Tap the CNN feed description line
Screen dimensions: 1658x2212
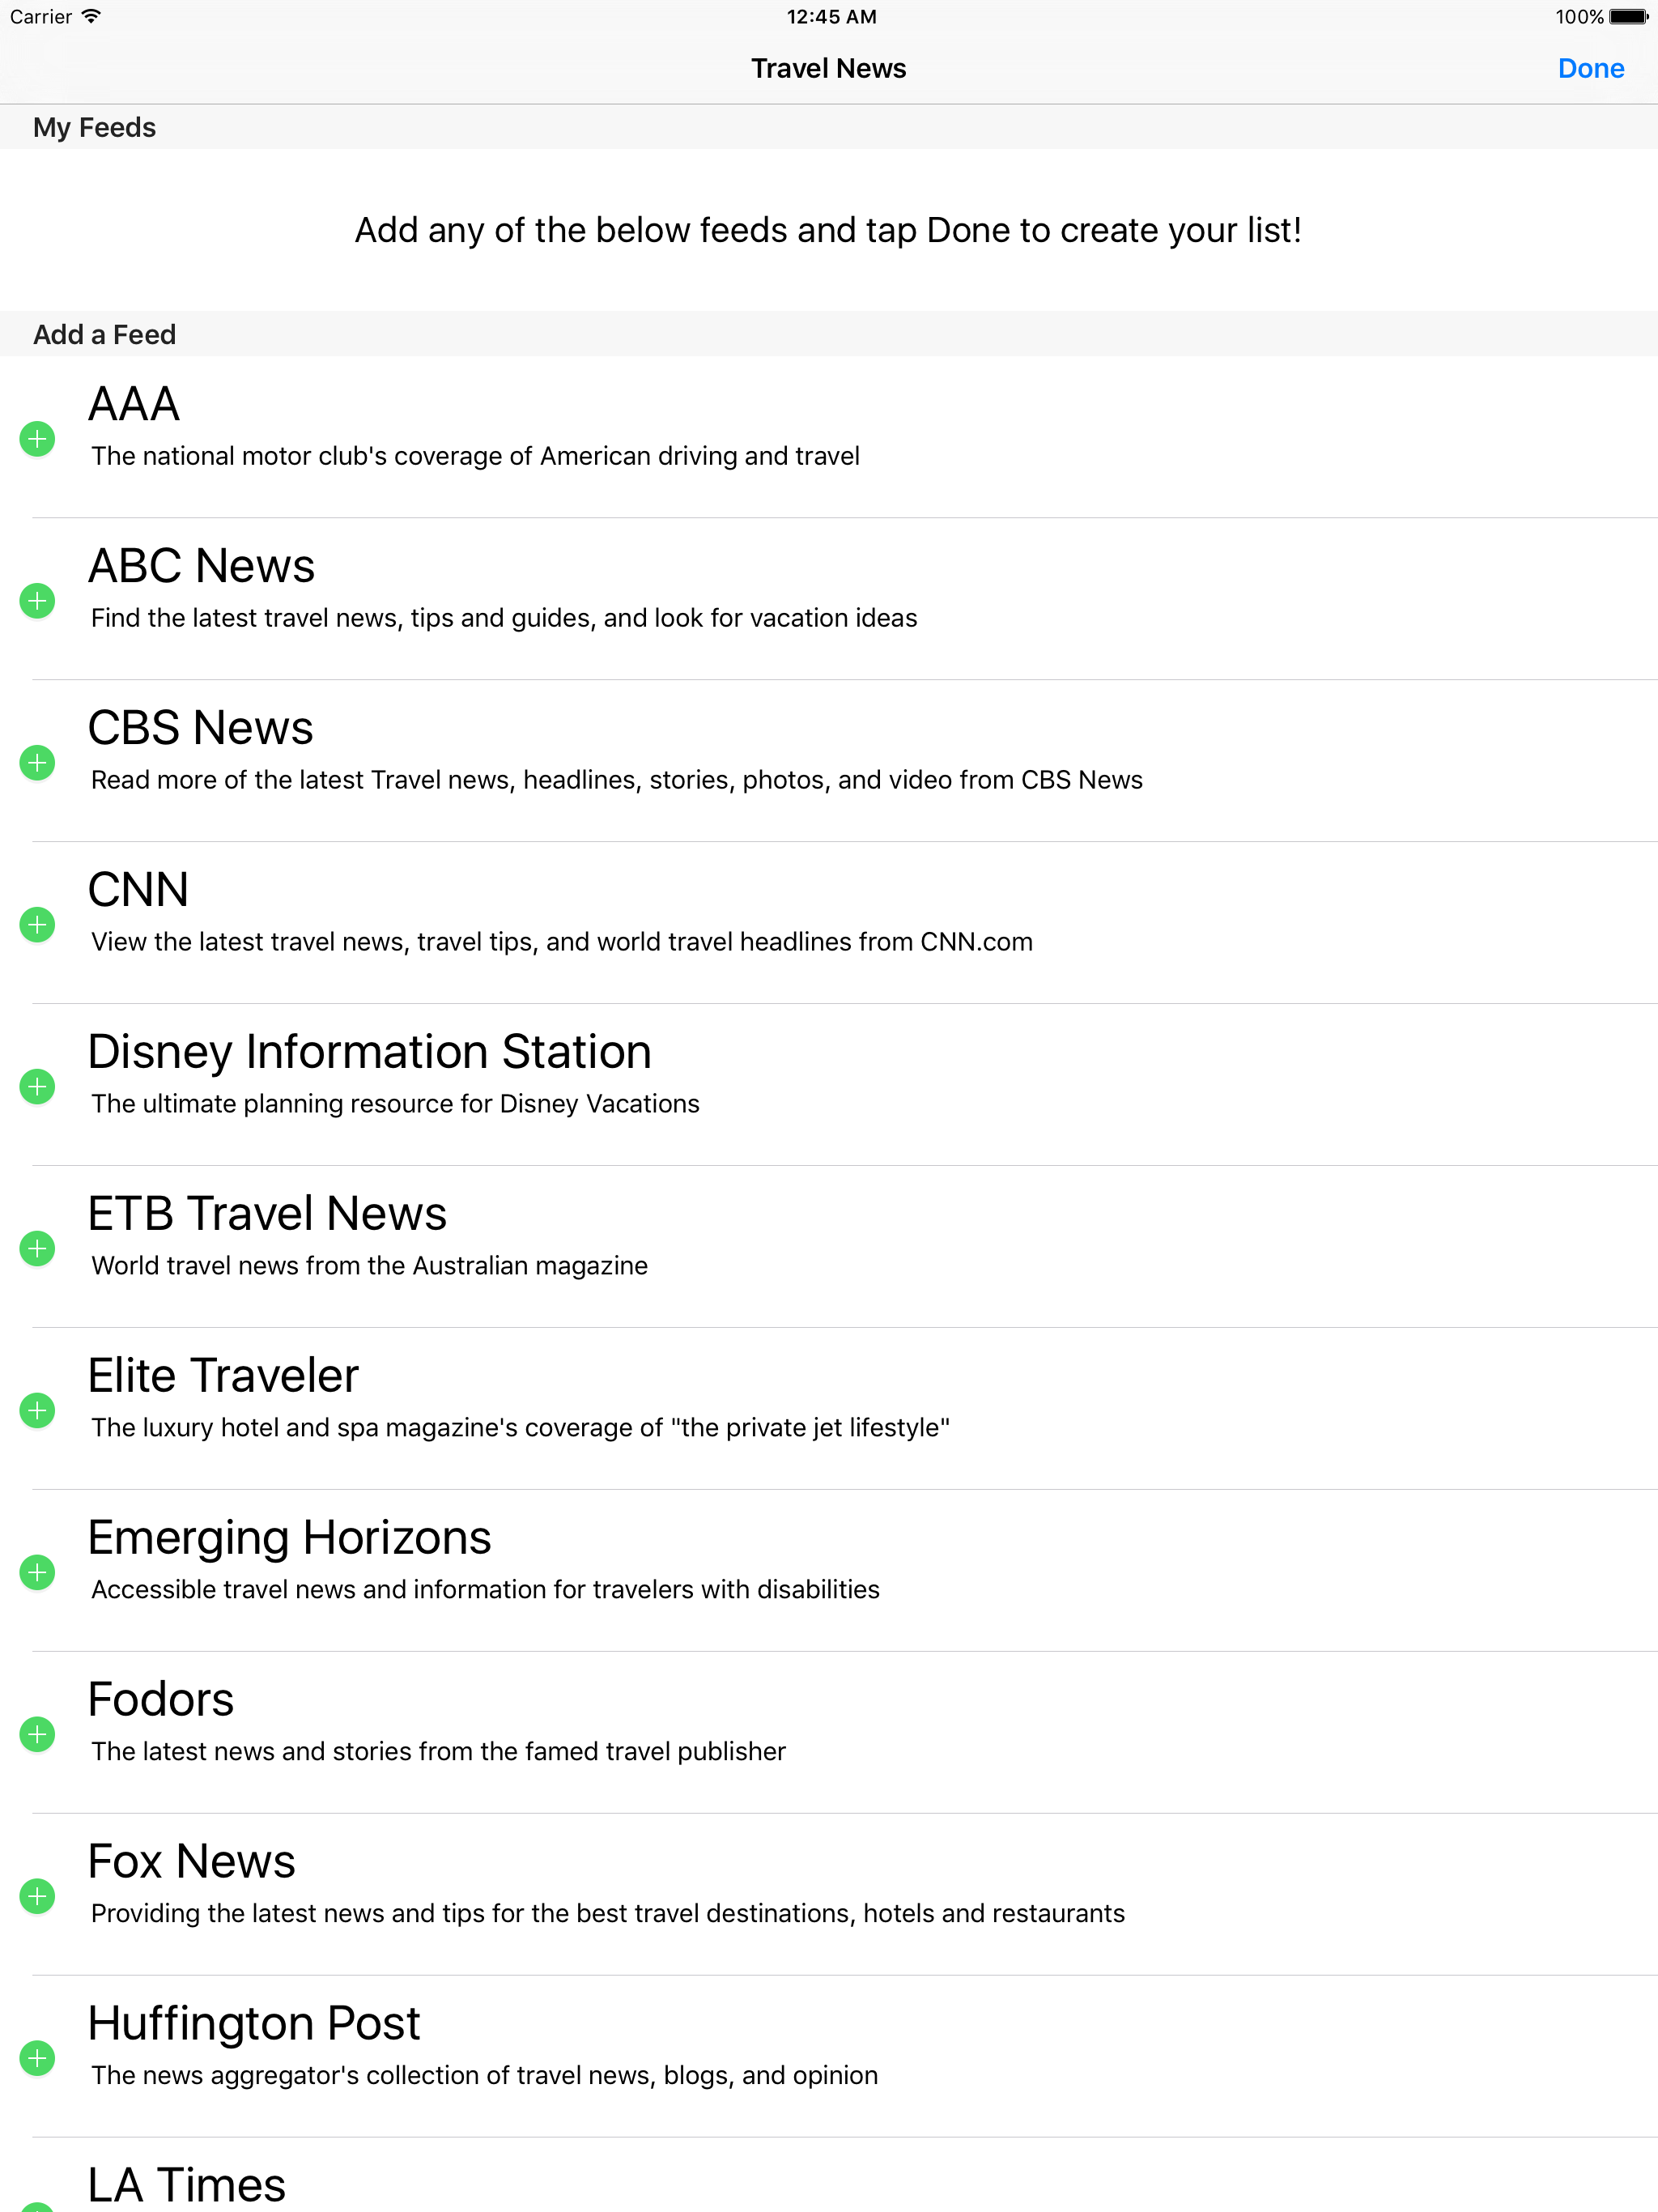coord(561,942)
